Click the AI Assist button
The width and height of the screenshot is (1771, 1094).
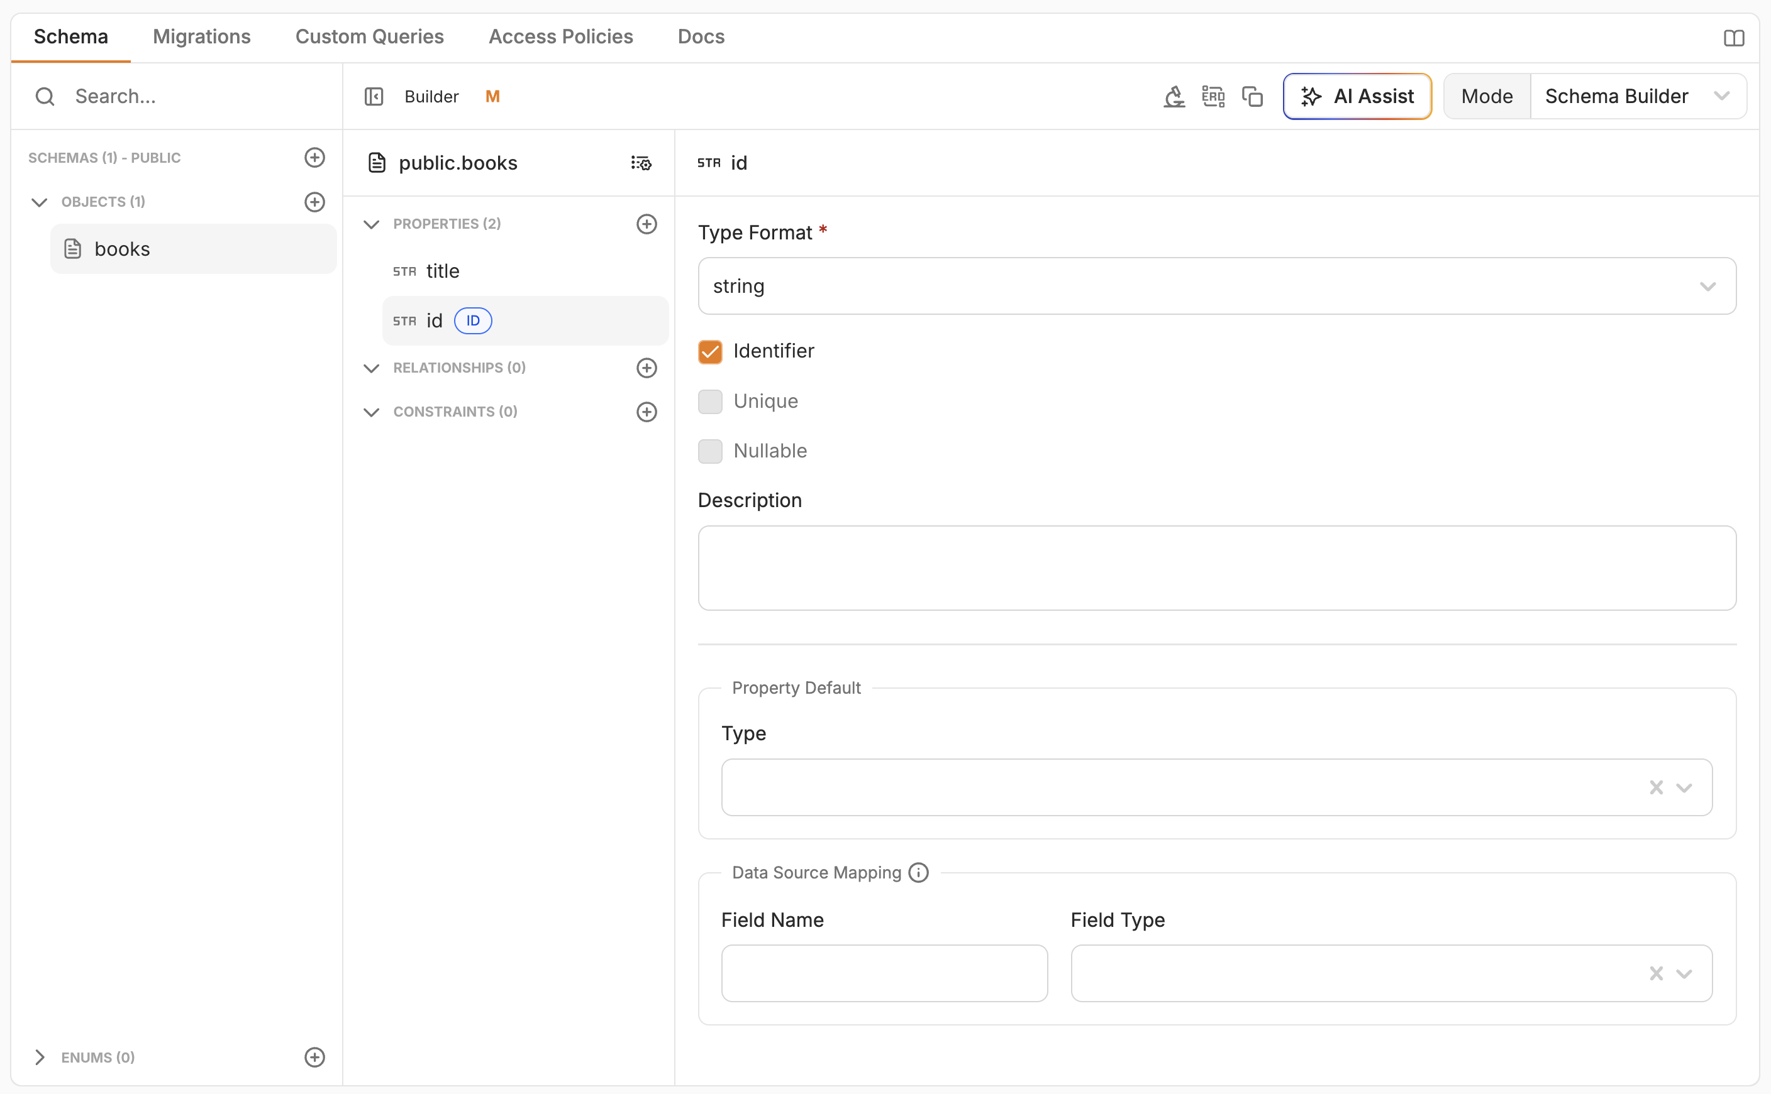pos(1357,97)
